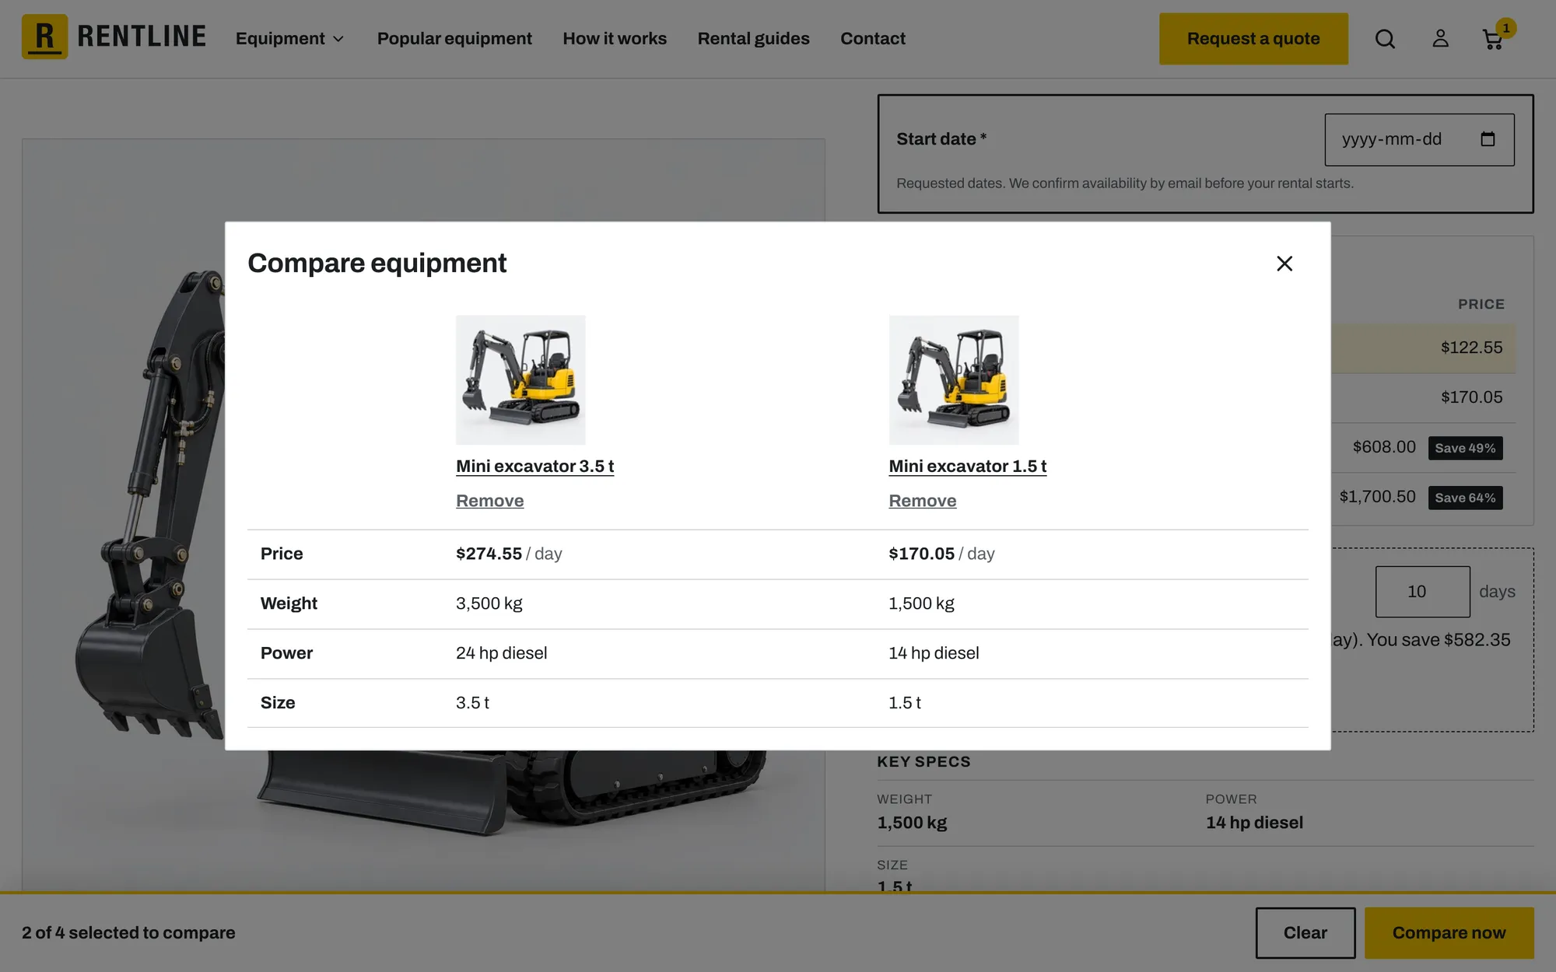Expand the Equipment menu
This screenshot has height=972, width=1556.
(289, 38)
